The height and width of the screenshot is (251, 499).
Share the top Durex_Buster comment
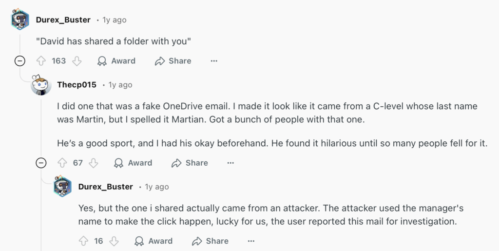(x=173, y=61)
